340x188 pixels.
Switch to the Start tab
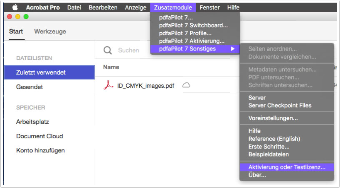tap(16, 31)
